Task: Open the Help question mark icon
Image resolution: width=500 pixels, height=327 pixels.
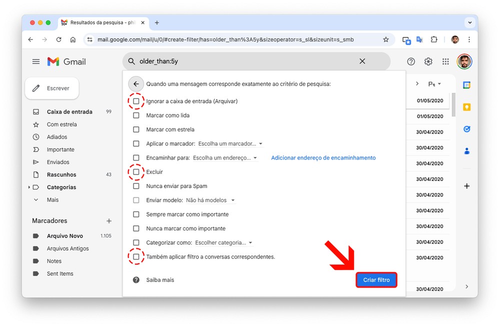Action: [411, 61]
